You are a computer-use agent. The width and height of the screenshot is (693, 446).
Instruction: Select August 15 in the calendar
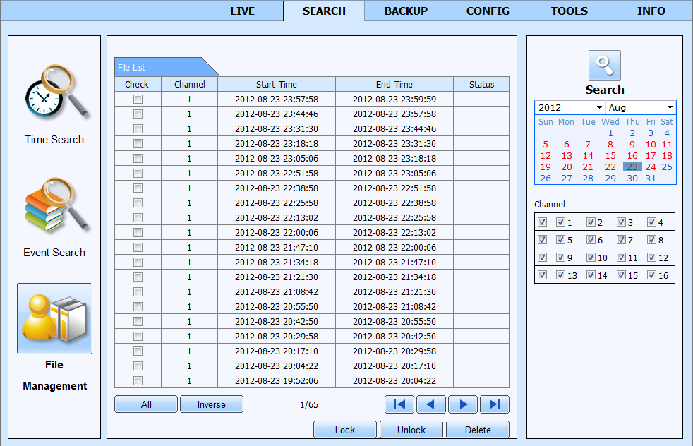point(610,155)
